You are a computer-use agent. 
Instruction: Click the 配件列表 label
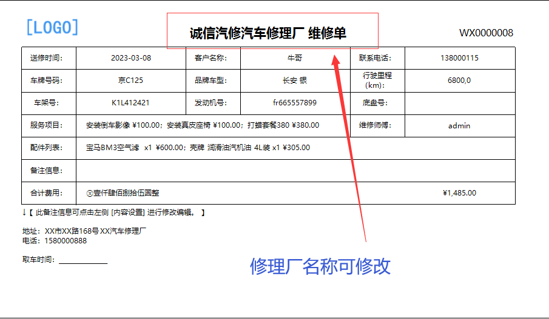tap(46, 148)
